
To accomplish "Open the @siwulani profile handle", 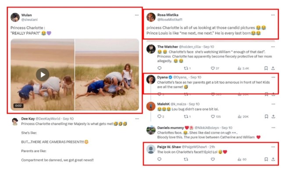I will click(x=29, y=20).
